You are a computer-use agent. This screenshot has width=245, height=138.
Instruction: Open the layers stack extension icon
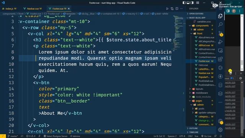click(220, 94)
